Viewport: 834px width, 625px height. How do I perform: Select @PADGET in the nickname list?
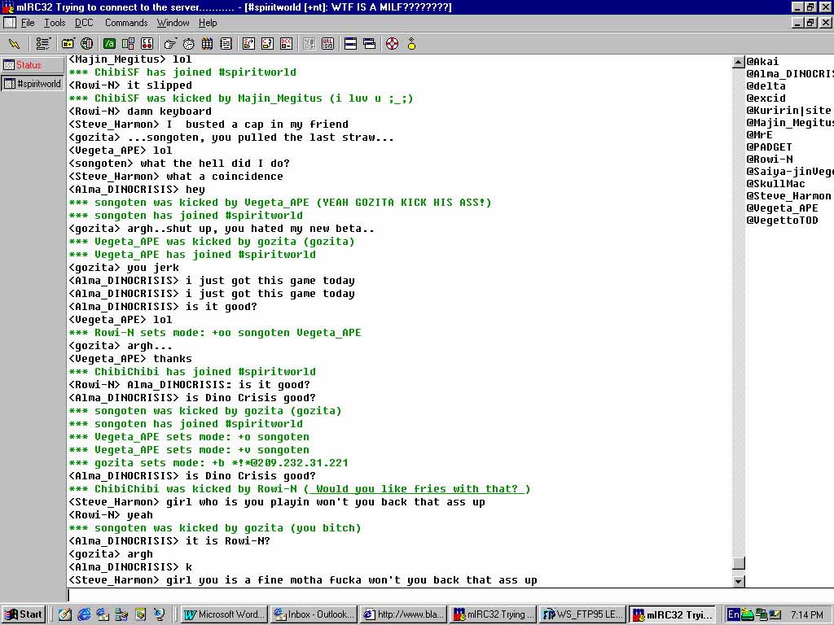(x=769, y=147)
